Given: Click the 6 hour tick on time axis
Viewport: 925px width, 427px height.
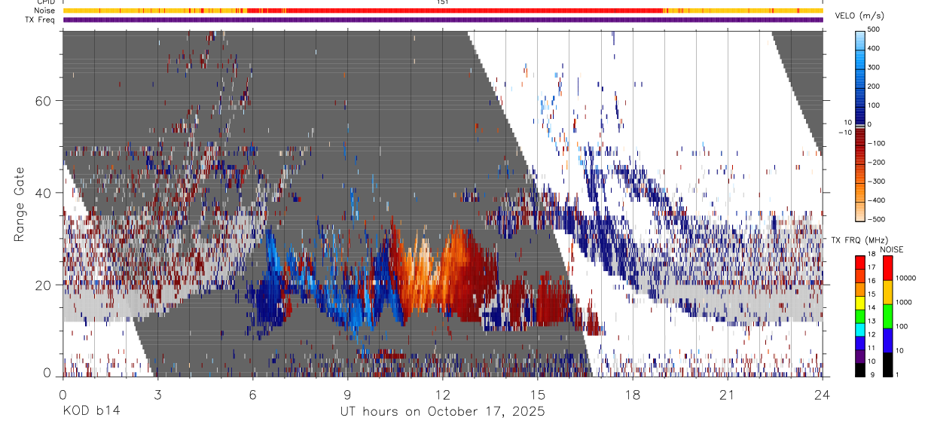Looking at the screenshot, I should tap(252, 395).
